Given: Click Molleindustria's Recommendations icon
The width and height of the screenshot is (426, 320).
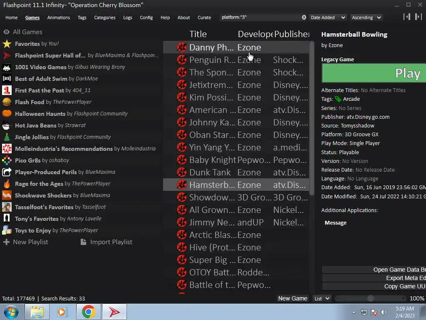Looking at the screenshot, I should click(x=7, y=149).
